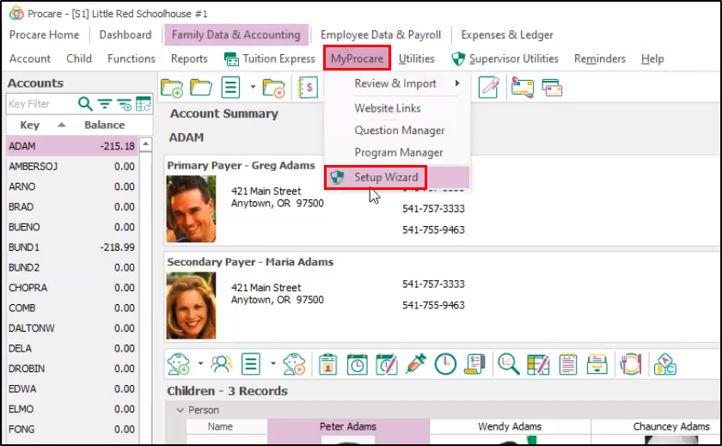Click the new account folder-plus icon
Screen dimensions: 722x446
(172, 88)
